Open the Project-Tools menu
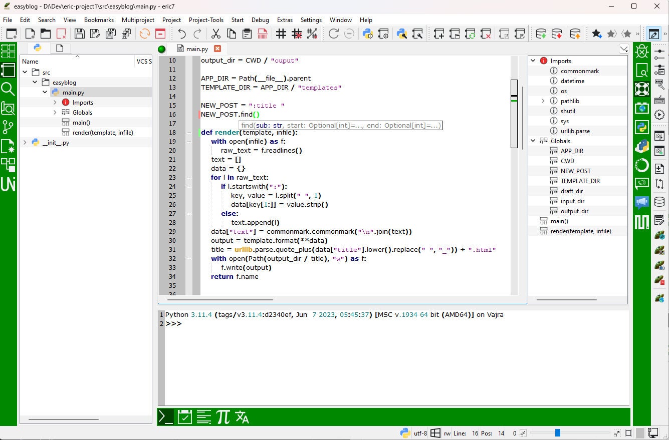The image size is (669, 440). 206,20
